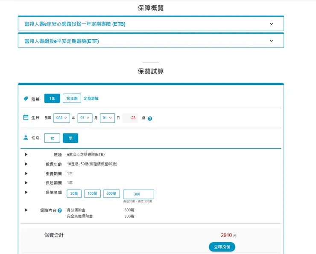
Task: Set coverage amount to 300萬
Action: (111, 193)
